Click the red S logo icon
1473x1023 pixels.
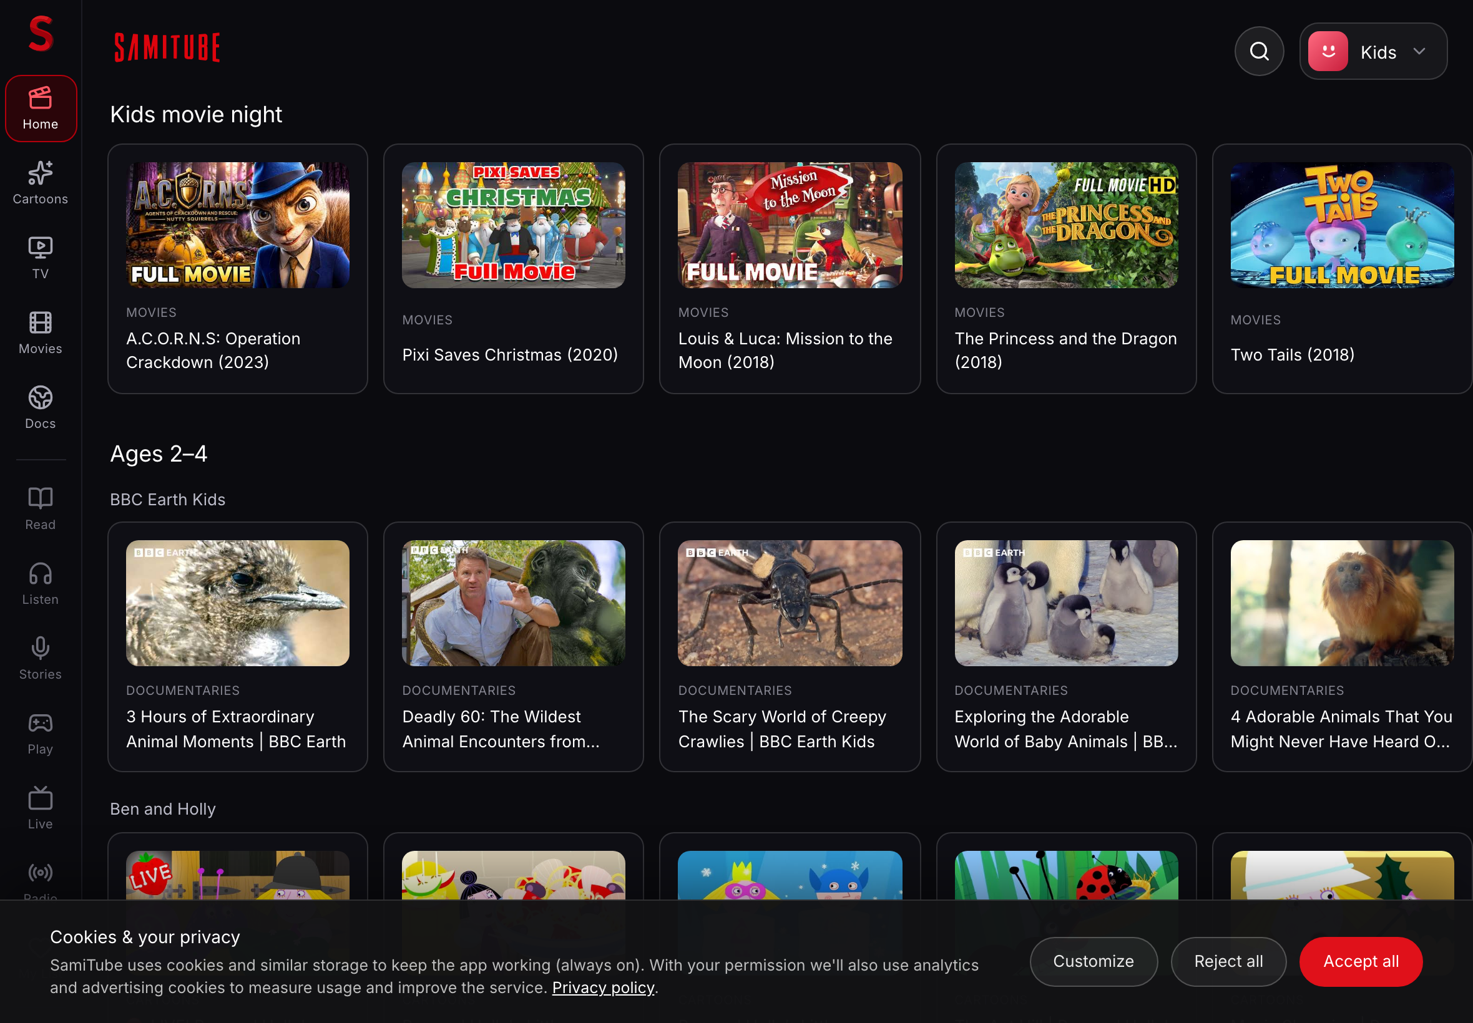coord(41,34)
